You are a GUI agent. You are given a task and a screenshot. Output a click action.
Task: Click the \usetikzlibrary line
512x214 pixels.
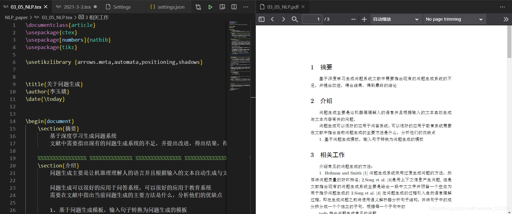(x=114, y=62)
